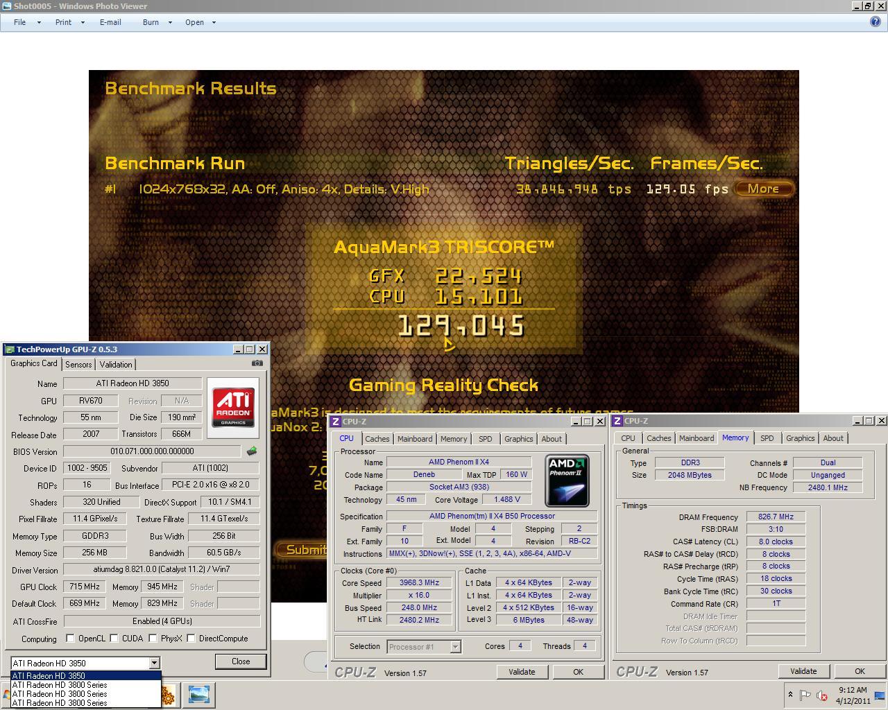Image resolution: width=888 pixels, height=710 pixels.
Task: Click the ATI Radeon Graphics logo
Action: (233, 407)
